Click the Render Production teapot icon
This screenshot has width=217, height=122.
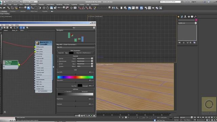tap(153, 8)
